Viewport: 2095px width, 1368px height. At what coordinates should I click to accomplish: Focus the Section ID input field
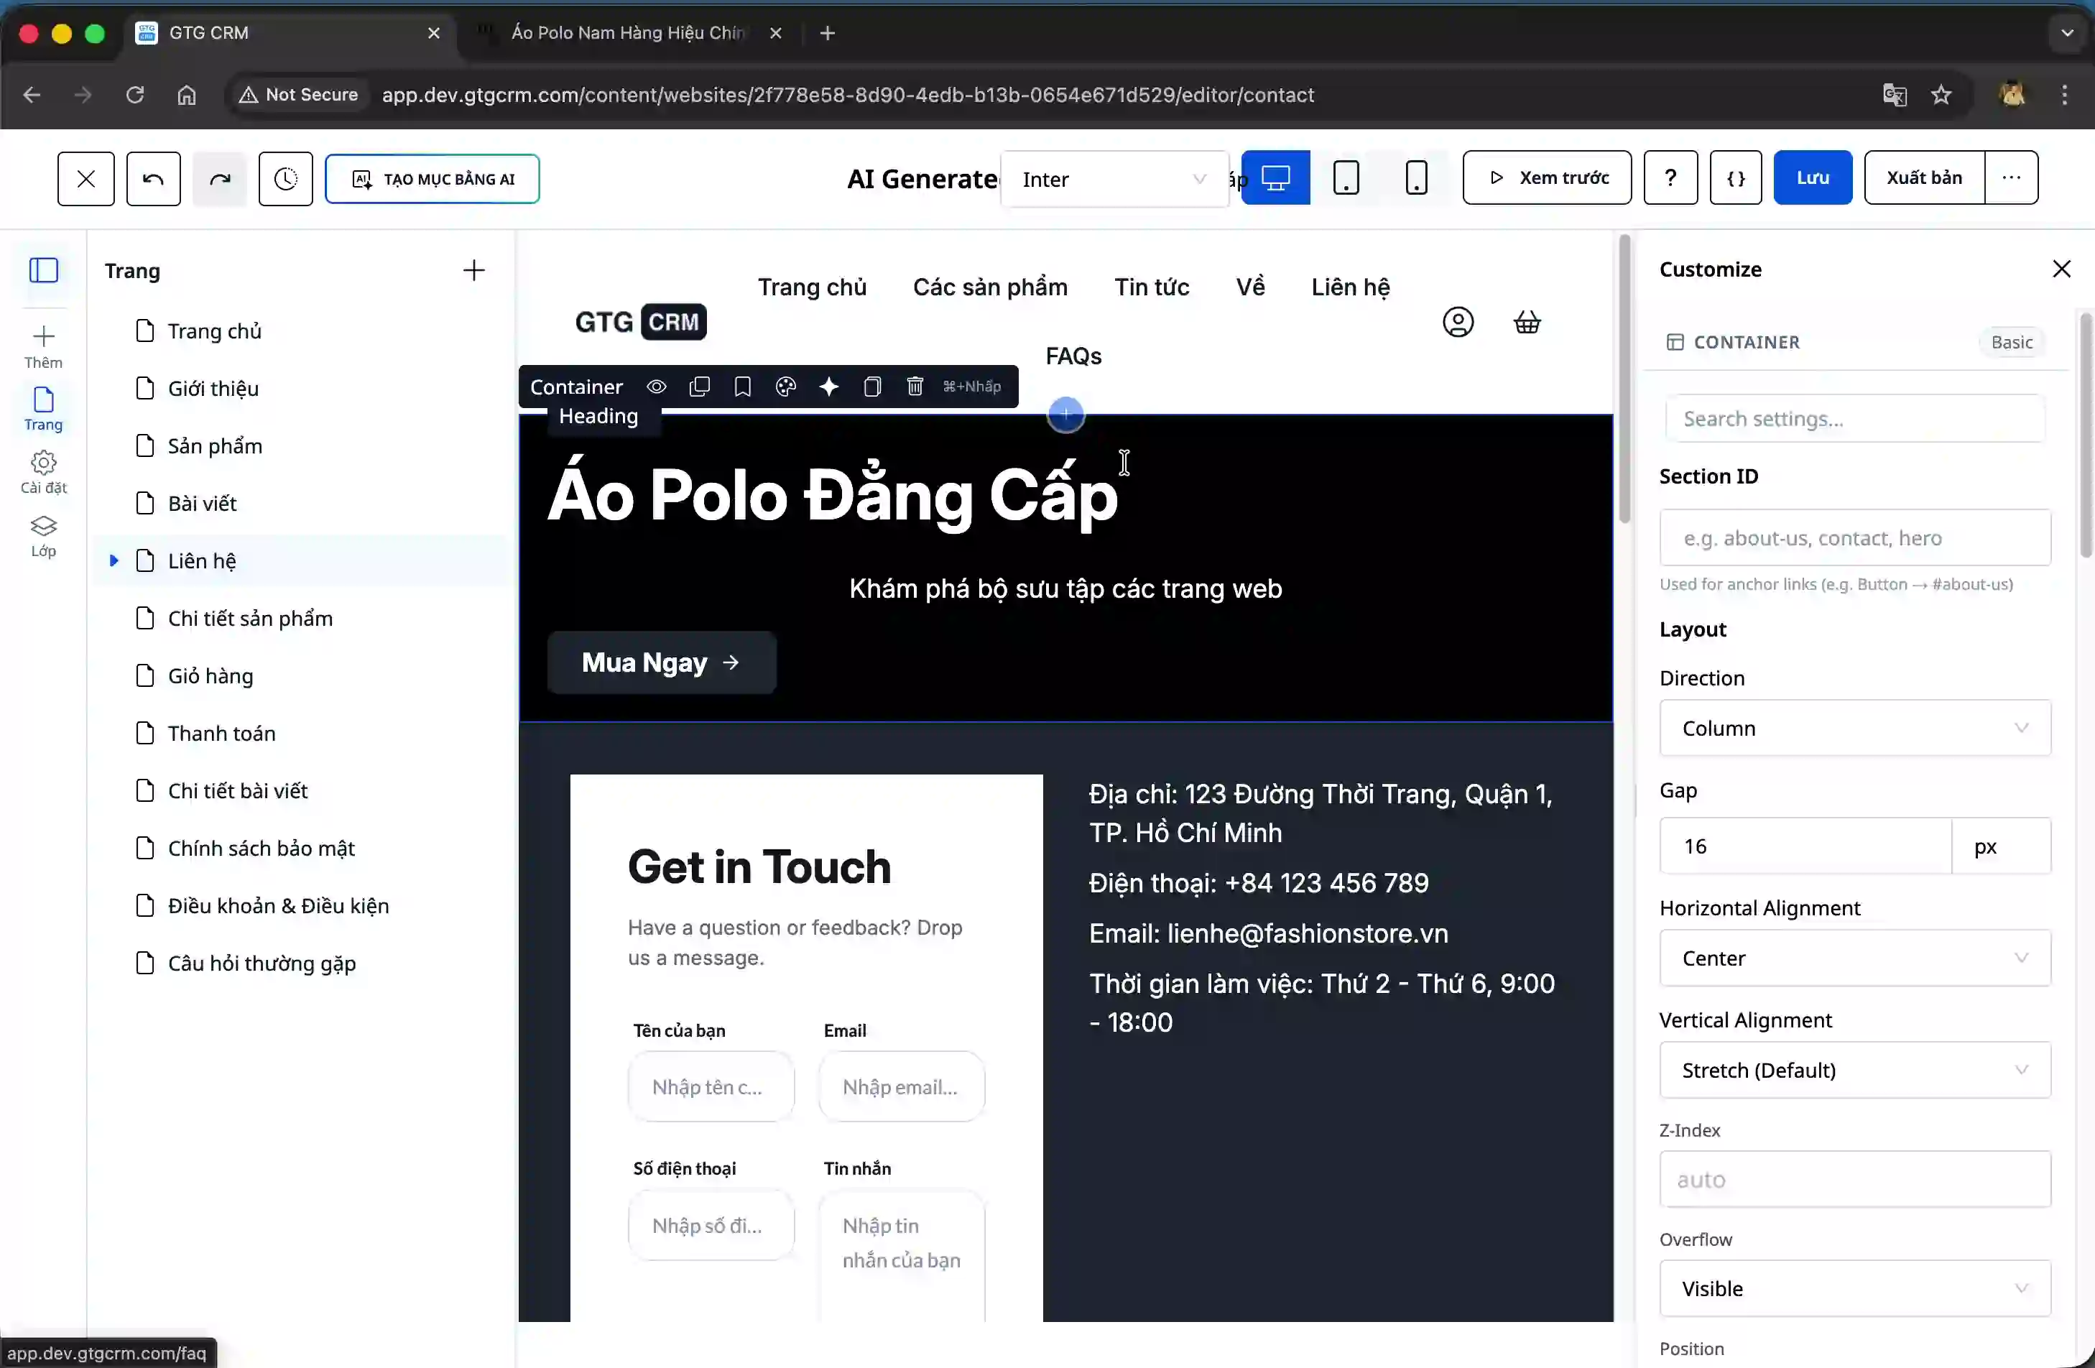[1854, 538]
